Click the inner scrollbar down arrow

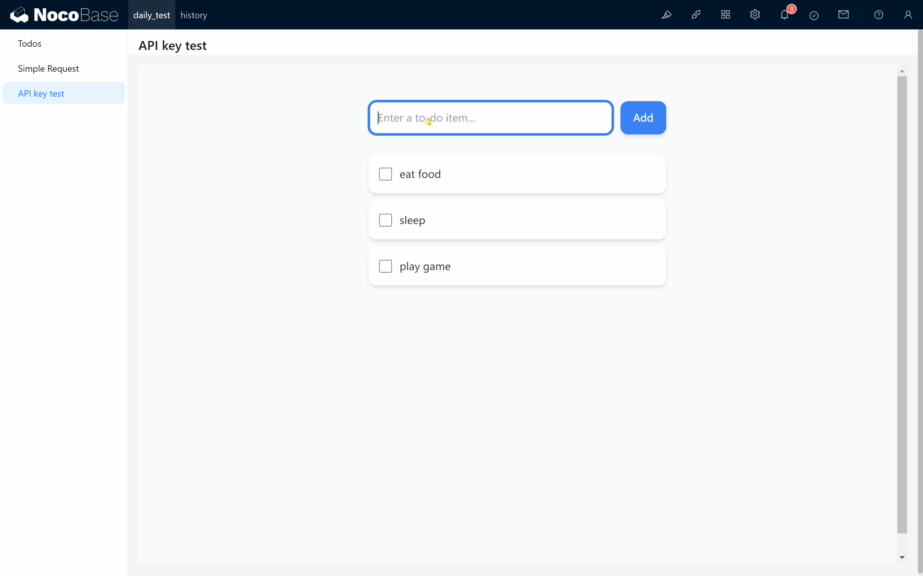click(902, 557)
